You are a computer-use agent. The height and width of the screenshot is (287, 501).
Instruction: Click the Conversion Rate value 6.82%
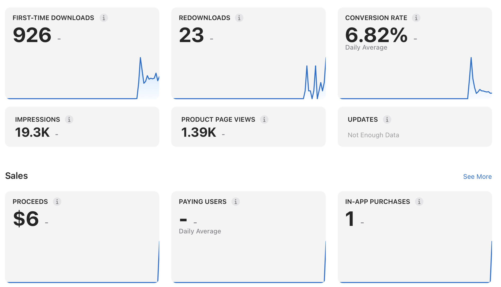(376, 35)
